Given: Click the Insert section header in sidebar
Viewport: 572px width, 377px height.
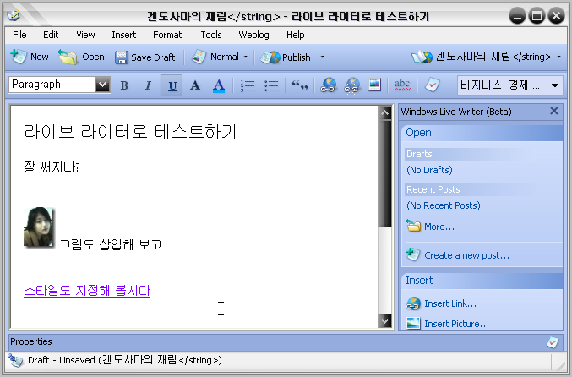Looking at the screenshot, I should tap(482, 281).
